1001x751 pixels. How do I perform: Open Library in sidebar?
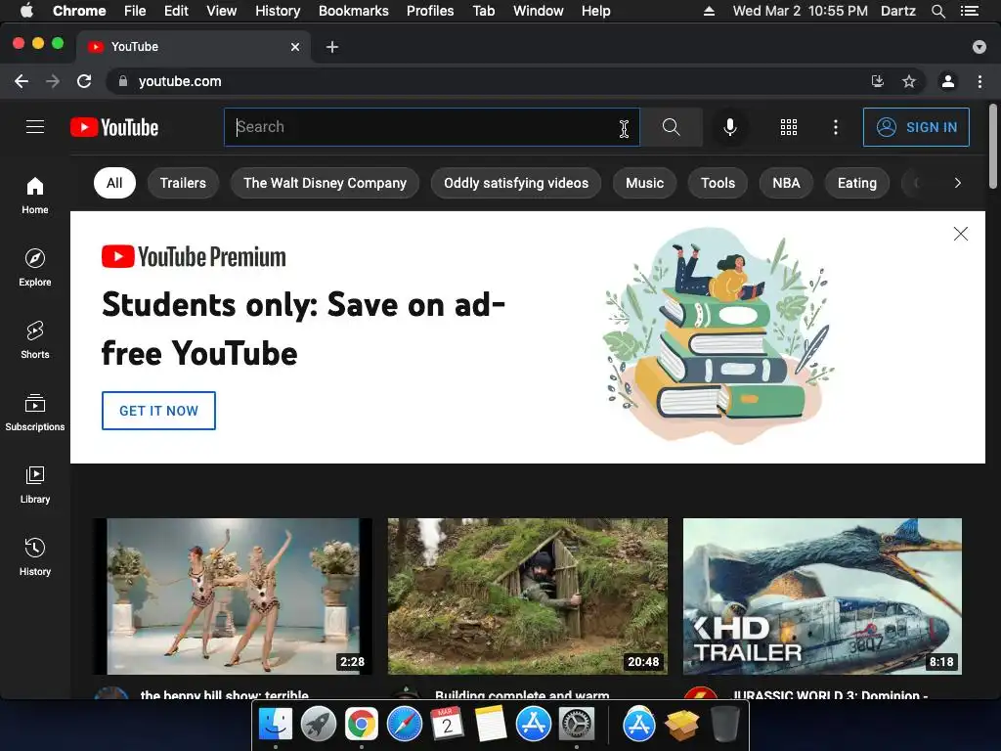(x=35, y=485)
